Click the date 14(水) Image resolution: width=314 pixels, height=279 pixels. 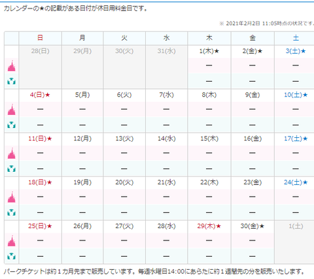click(166, 139)
